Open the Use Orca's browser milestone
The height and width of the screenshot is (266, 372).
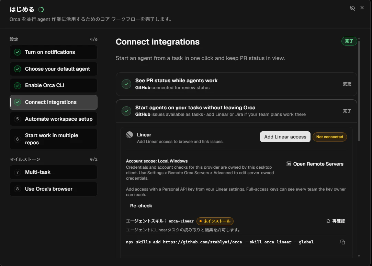pos(53,189)
